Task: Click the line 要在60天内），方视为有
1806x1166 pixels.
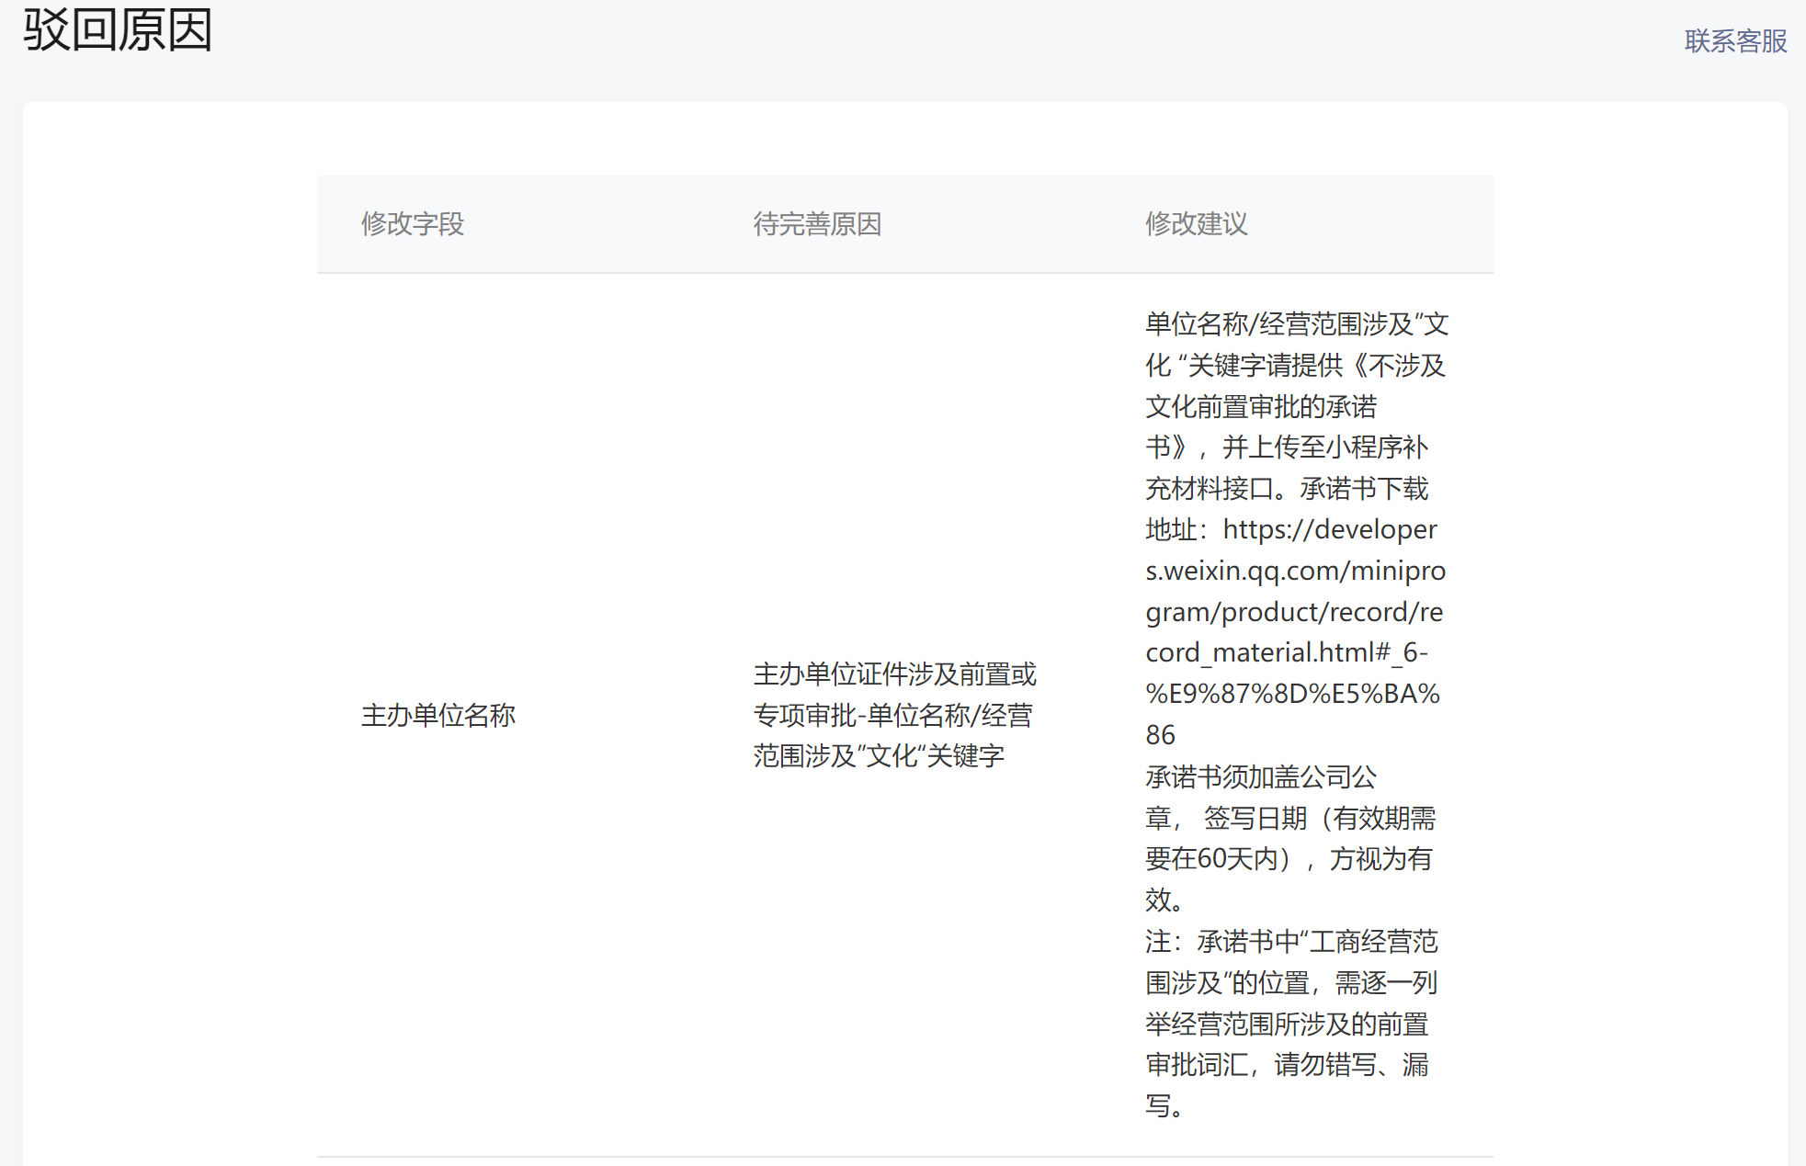Action: click(x=1288, y=859)
